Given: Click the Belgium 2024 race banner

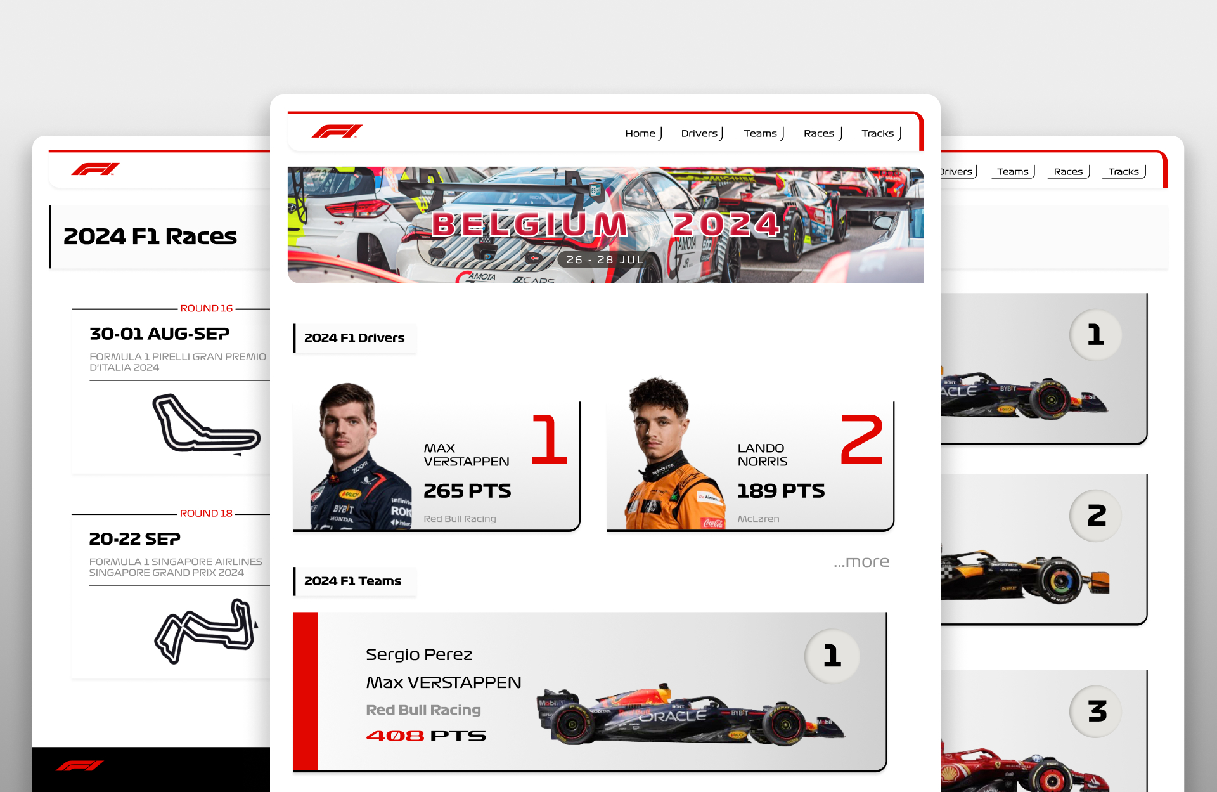Looking at the screenshot, I should pos(605,225).
